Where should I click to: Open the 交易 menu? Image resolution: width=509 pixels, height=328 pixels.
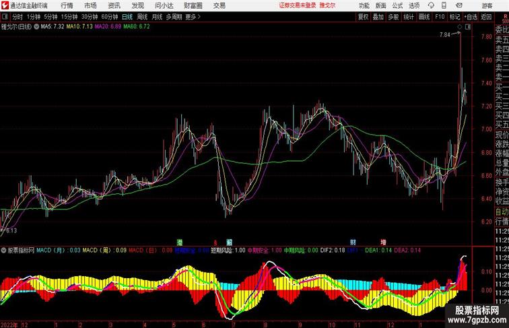coord(219,5)
